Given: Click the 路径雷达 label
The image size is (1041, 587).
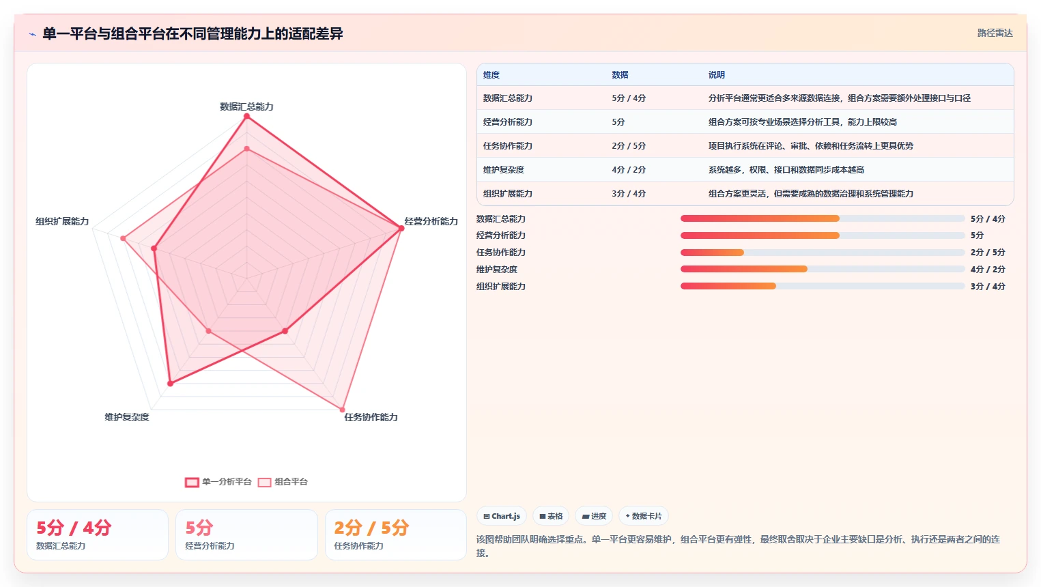Looking at the screenshot, I should coord(995,33).
